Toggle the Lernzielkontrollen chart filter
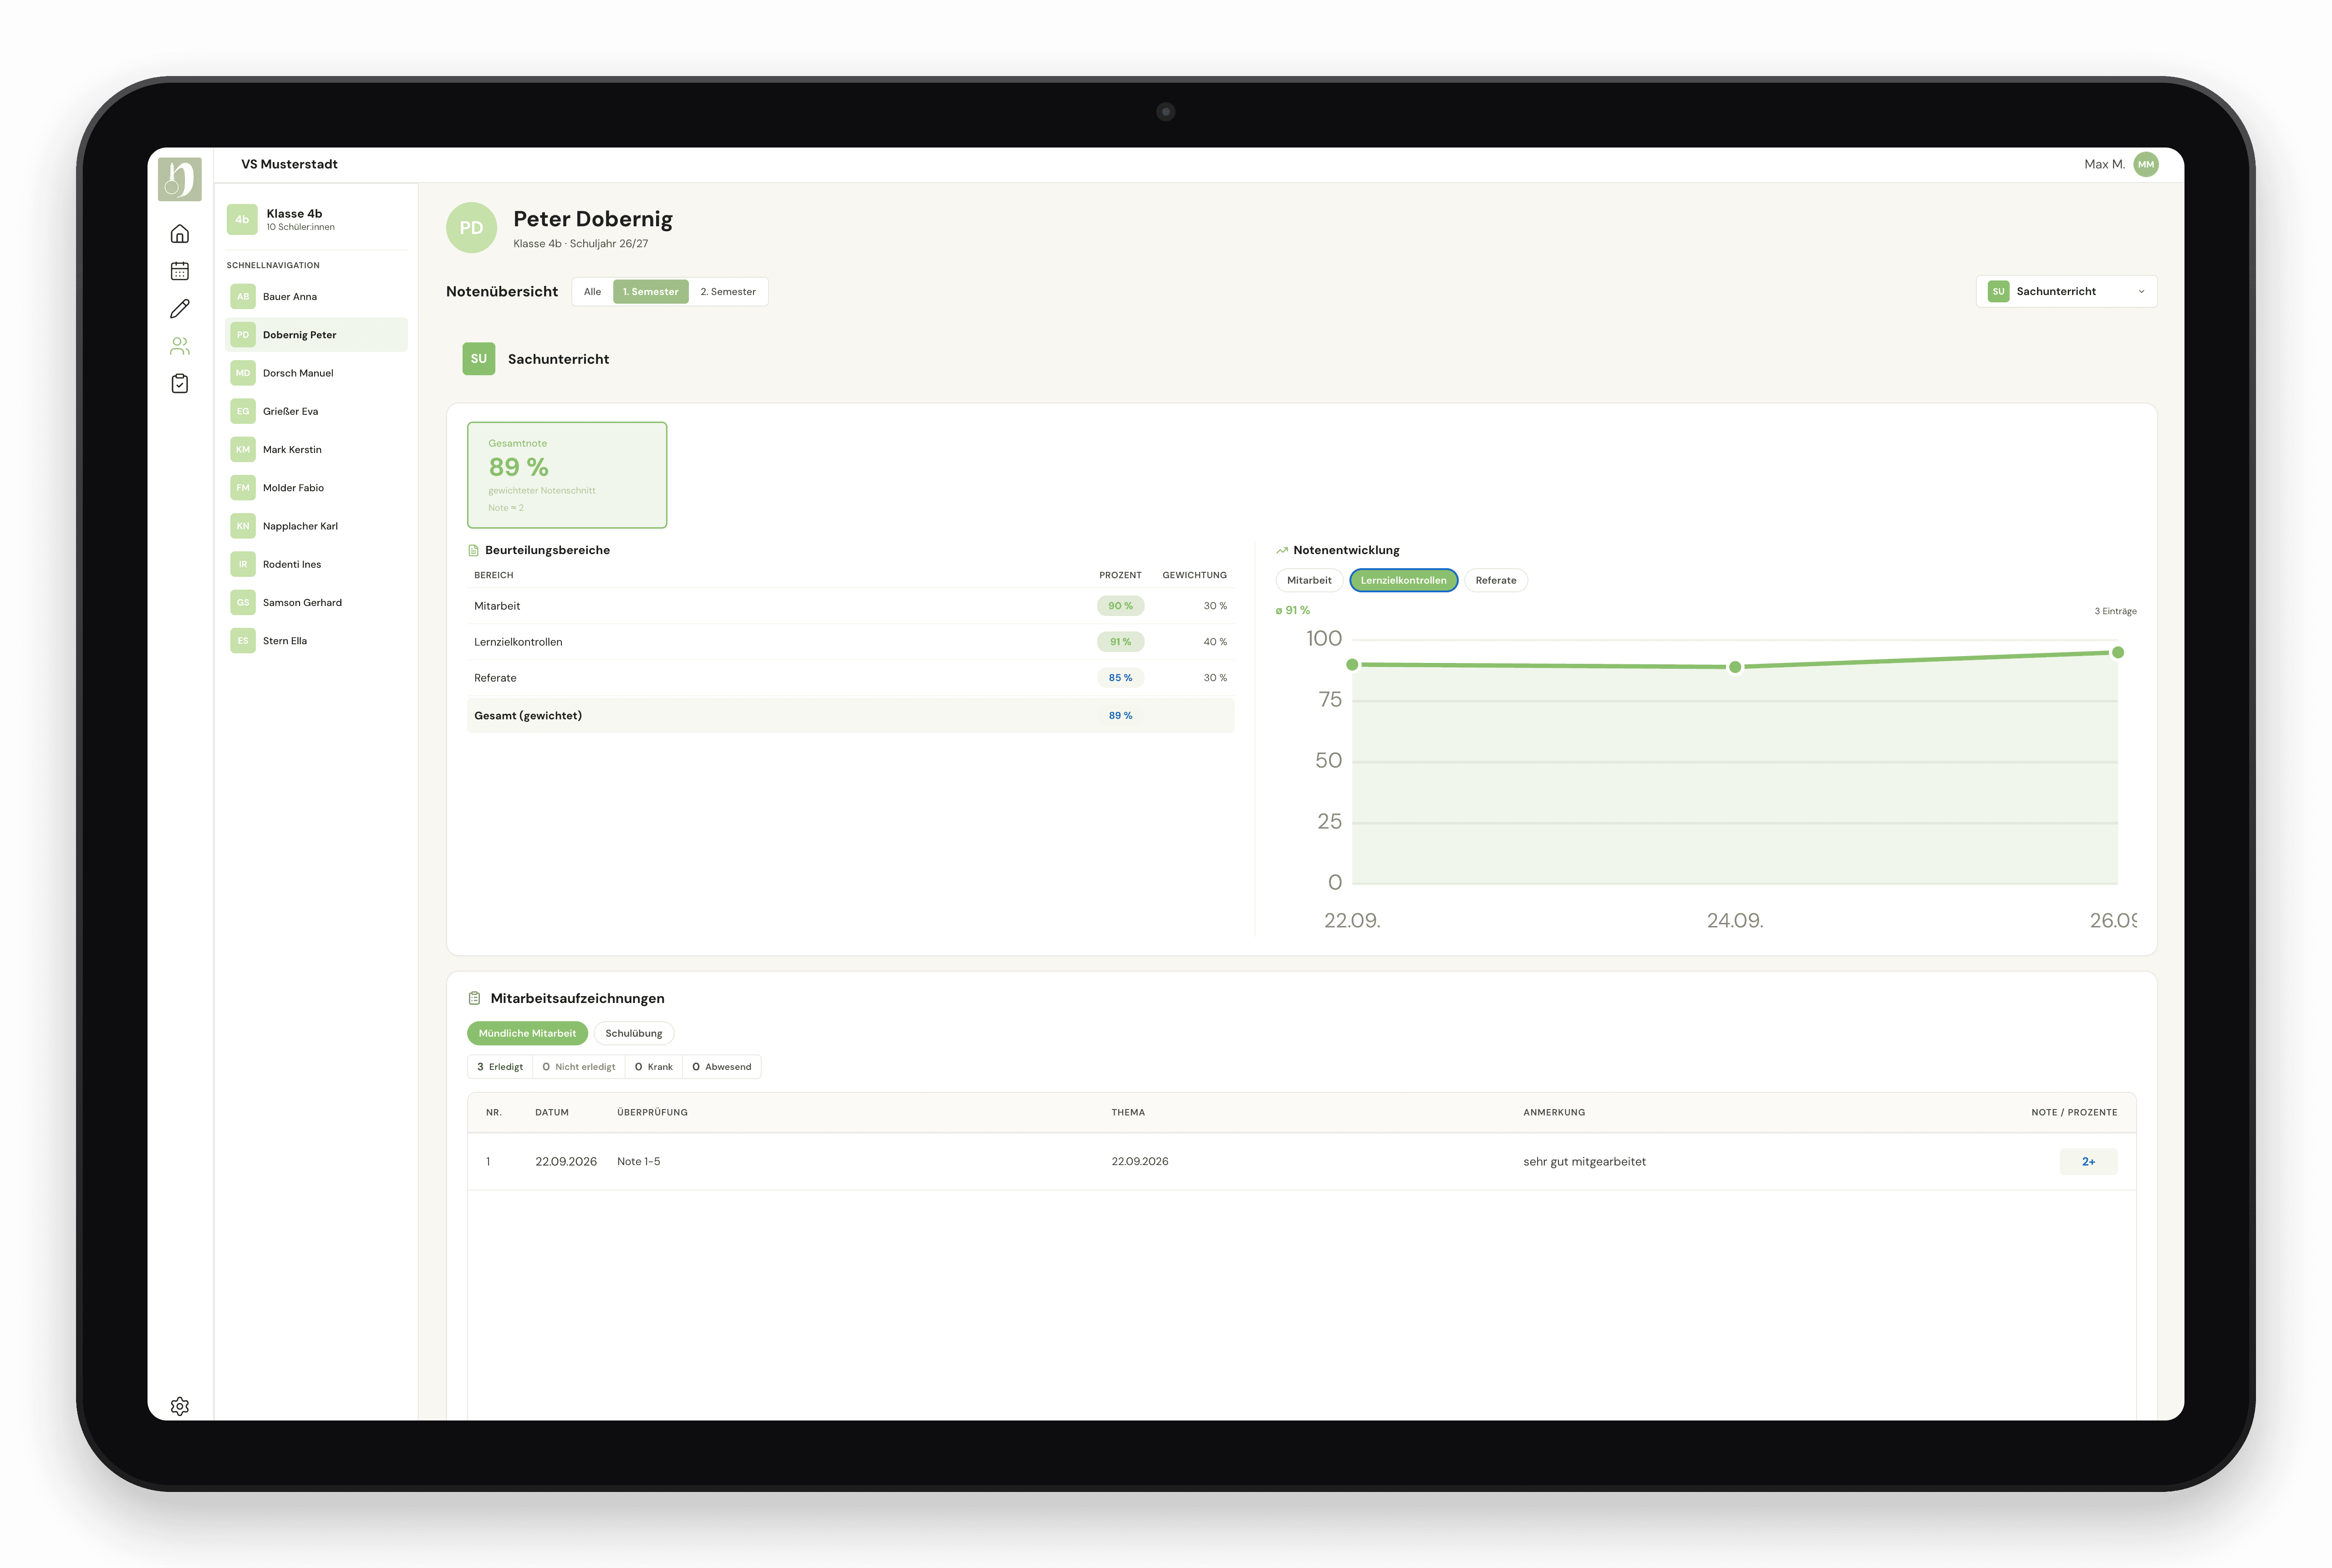The image size is (2332, 1568). (1403, 580)
